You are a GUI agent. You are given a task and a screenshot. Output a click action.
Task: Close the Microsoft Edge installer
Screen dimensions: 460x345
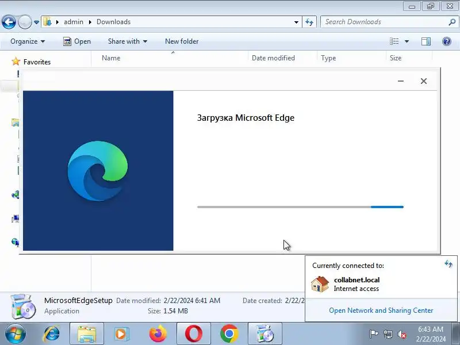[x=423, y=81]
